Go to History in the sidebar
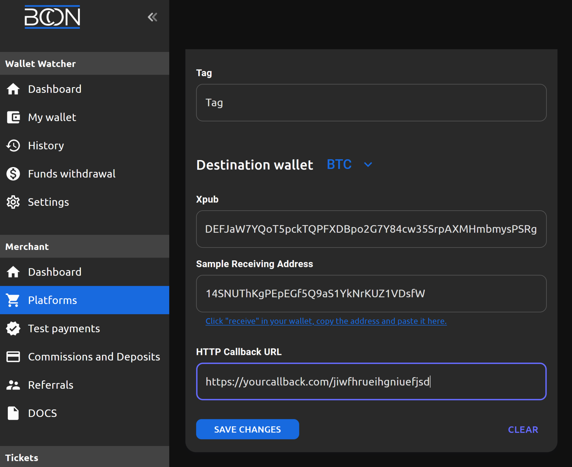The width and height of the screenshot is (572, 467). 85,146
